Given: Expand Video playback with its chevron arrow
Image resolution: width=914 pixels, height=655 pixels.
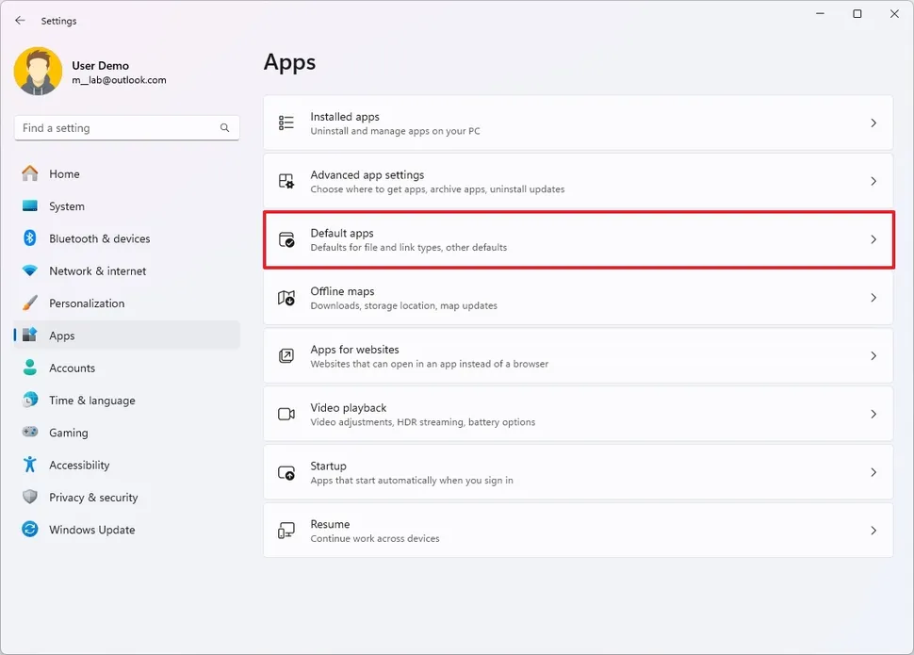Looking at the screenshot, I should (x=873, y=415).
